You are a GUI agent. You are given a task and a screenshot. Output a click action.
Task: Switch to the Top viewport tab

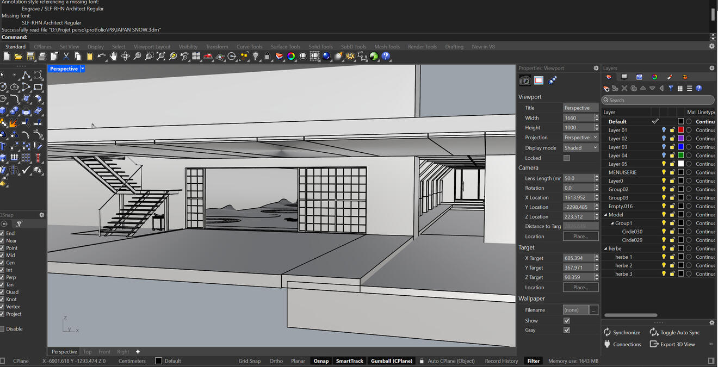pyautogui.click(x=87, y=352)
